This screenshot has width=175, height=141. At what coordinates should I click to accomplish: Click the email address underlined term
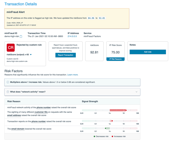14,115
